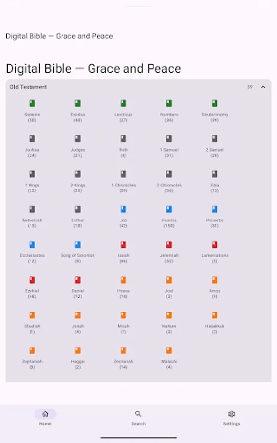Open the Genesis book icon
The image size is (277, 443).
(32, 103)
